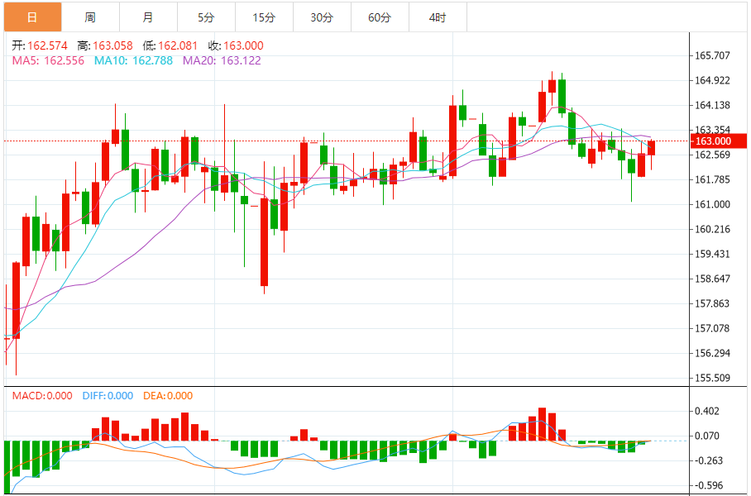Viewport: 751px width, 496px height.
Task: Click the high price 163.058 value
Action: pos(112,46)
